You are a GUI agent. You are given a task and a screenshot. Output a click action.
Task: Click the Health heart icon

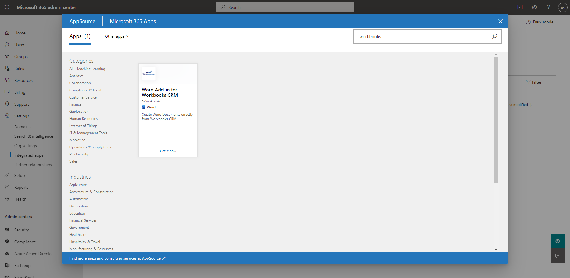[7, 199]
